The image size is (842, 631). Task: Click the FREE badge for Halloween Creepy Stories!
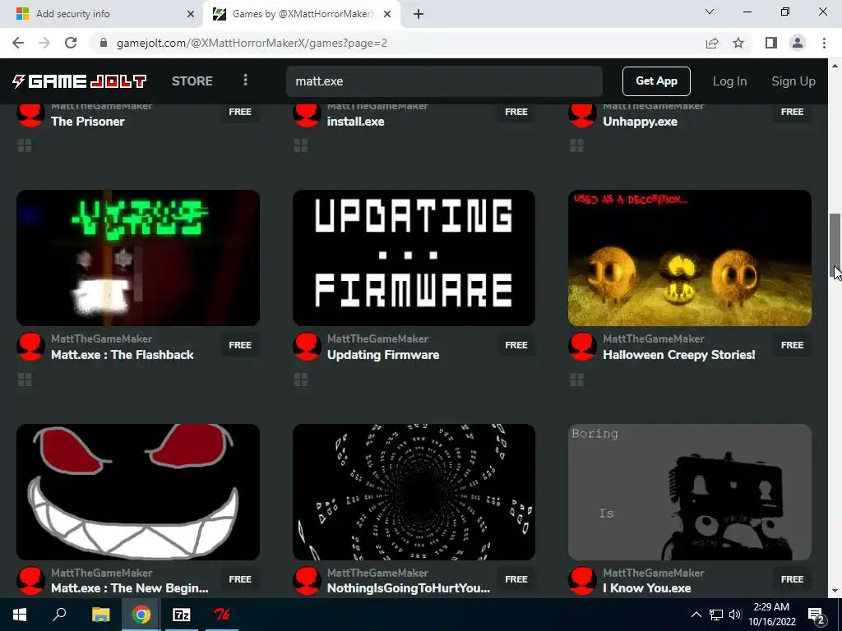792,345
